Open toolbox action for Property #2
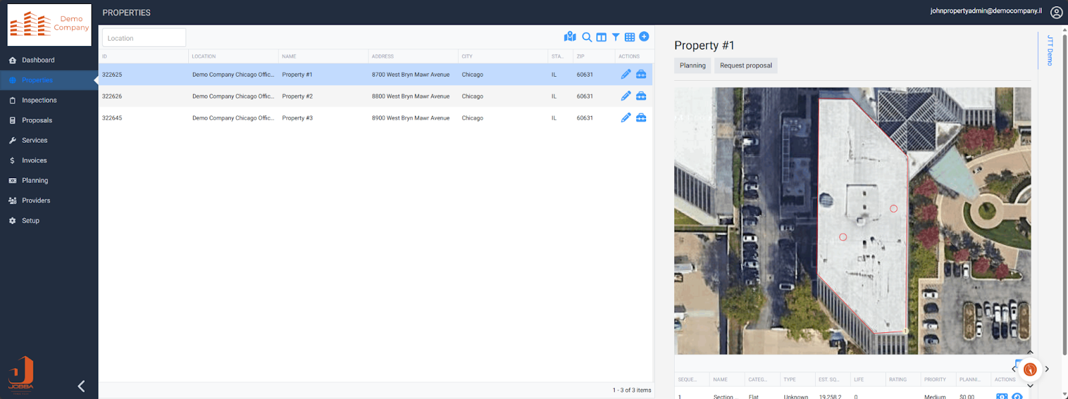This screenshot has height=399, width=1068. click(641, 96)
